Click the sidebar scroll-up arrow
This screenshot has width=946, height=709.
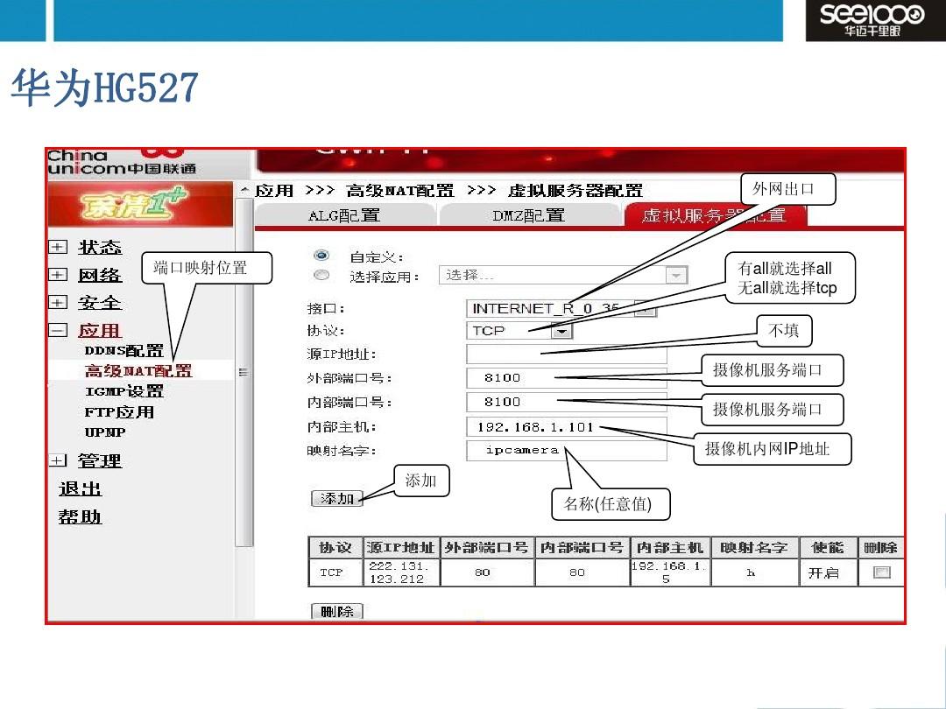[244, 190]
